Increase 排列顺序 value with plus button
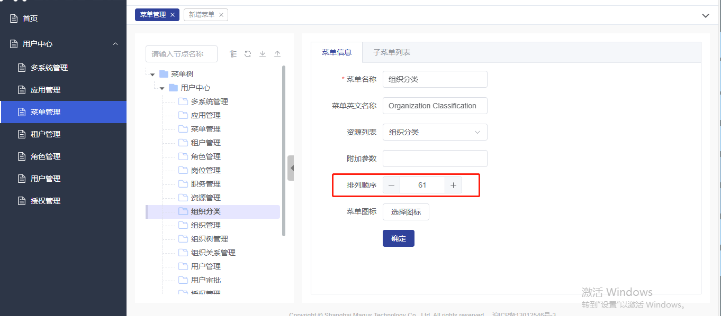The image size is (721, 316). (453, 185)
